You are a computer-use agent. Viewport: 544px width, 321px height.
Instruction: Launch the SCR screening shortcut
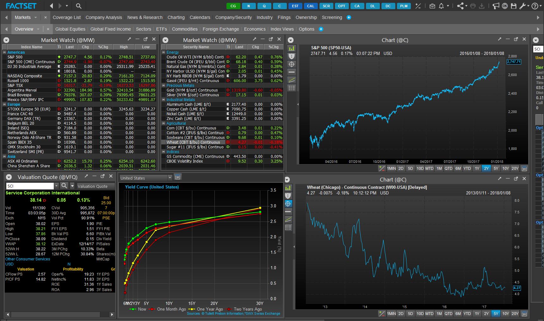pyautogui.click(x=326, y=6)
